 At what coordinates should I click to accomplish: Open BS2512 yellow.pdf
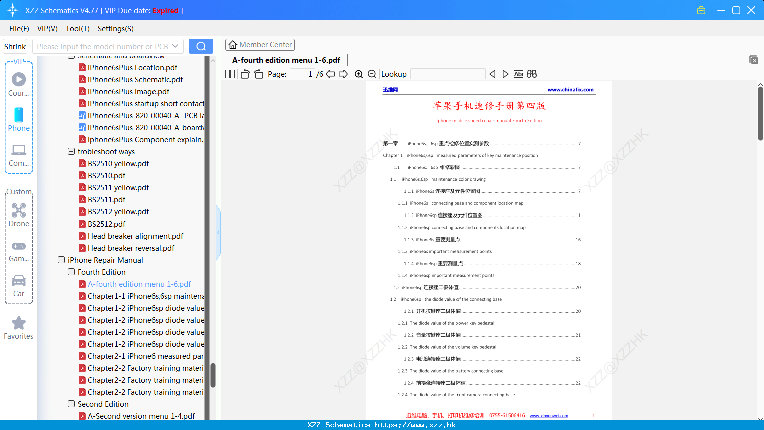pyautogui.click(x=118, y=211)
